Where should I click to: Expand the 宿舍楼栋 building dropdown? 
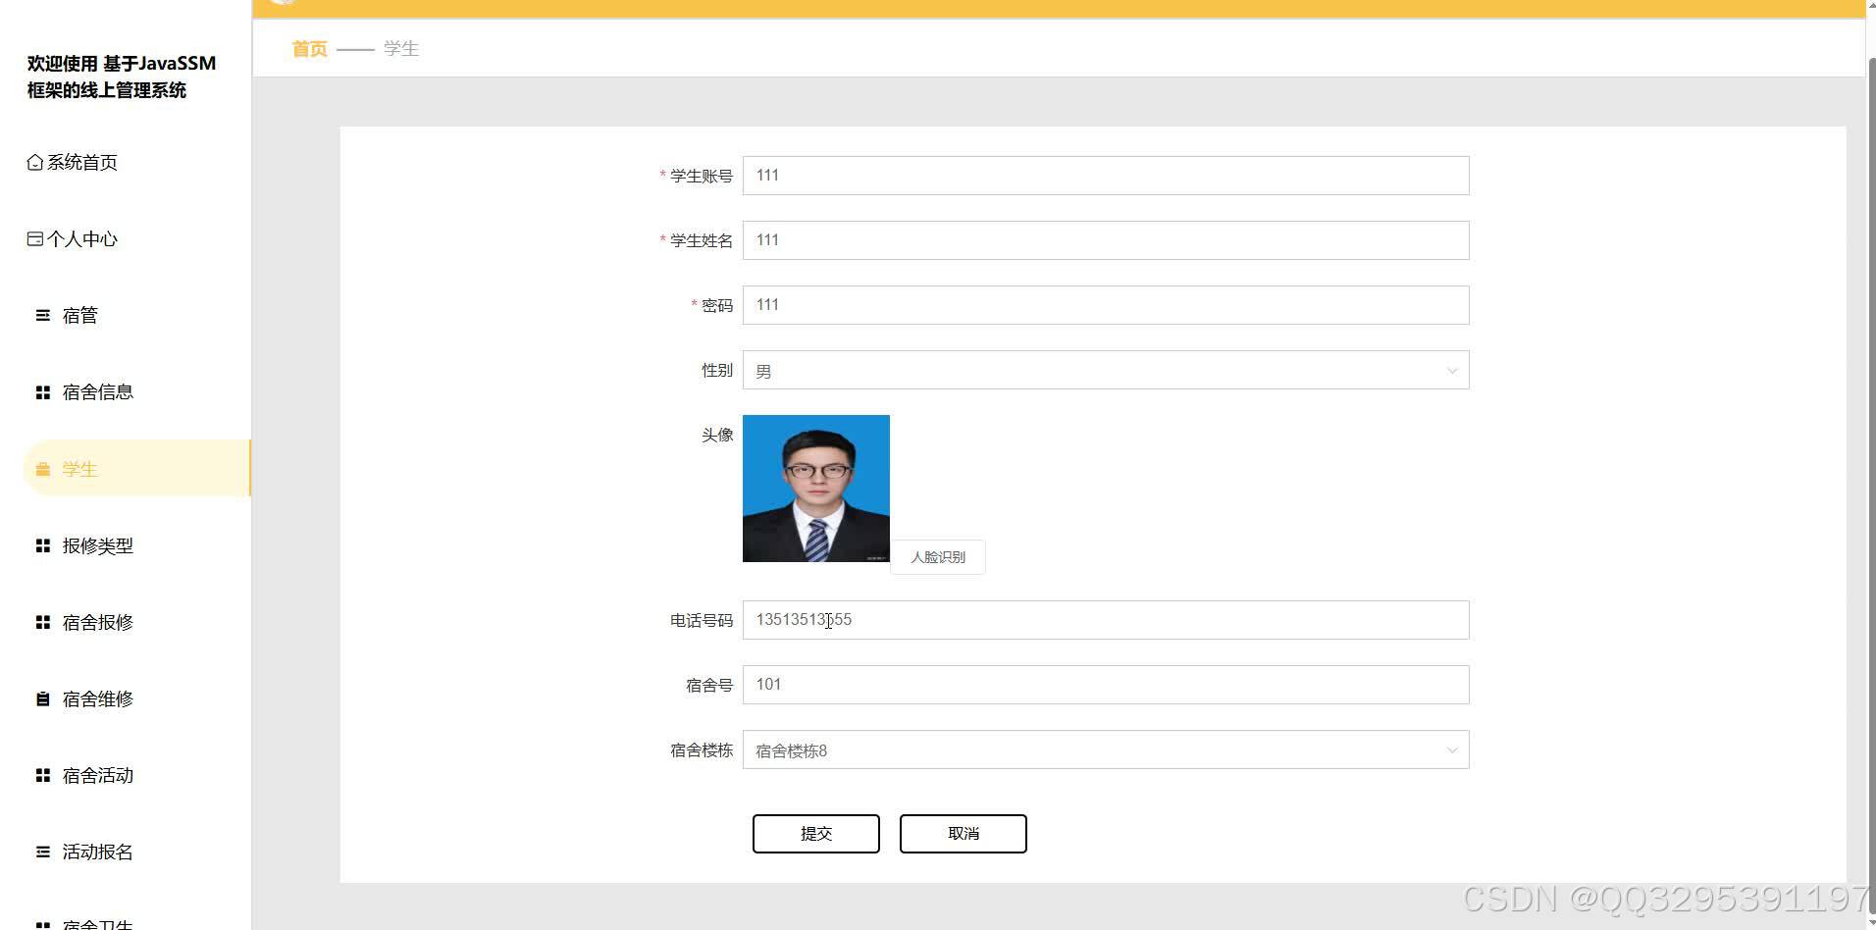pyautogui.click(x=1106, y=749)
